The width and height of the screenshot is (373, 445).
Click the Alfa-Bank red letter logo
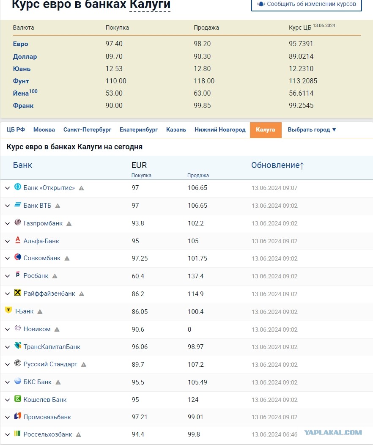pyautogui.click(x=18, y=240)
